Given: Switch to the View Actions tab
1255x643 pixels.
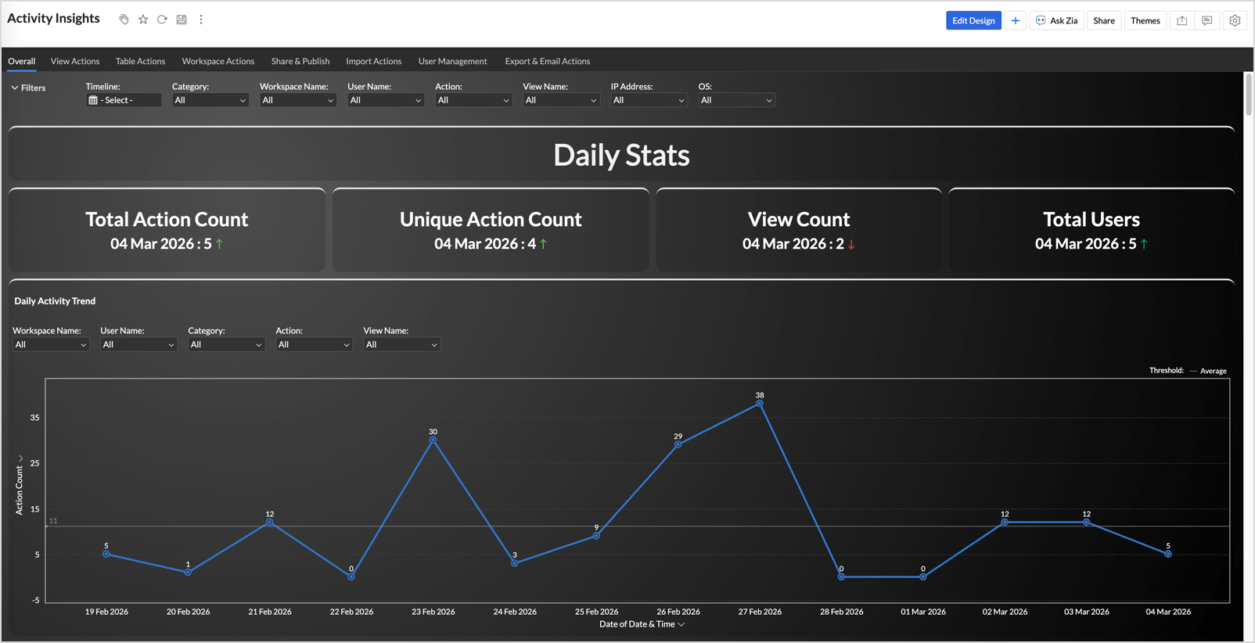Looking at the screenshot, I should [75, 61].
